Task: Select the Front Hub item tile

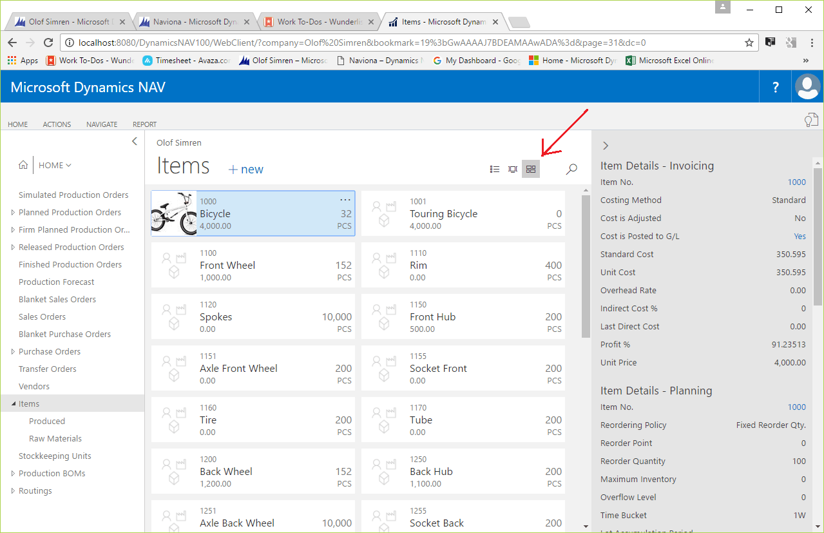Action: tap(463, 316)
